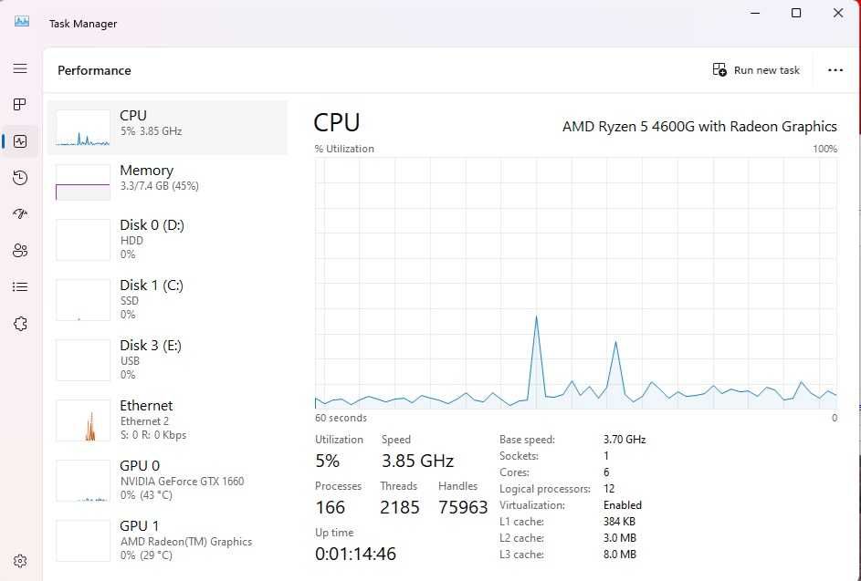Click the CPU utilization graph

point(575,283)
